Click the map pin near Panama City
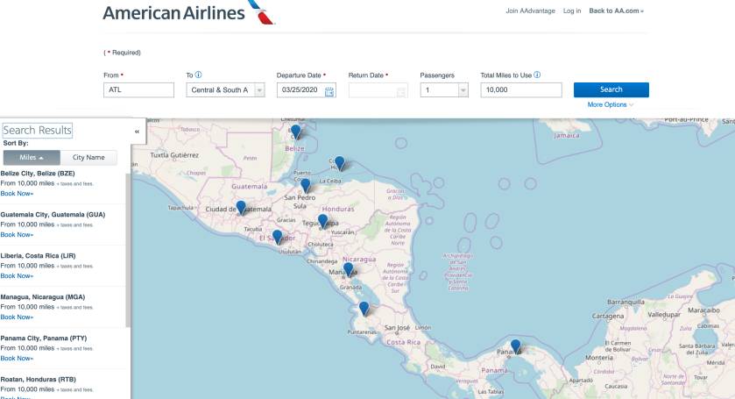Viewport: 735px width, 399px height. coord(515,346)
